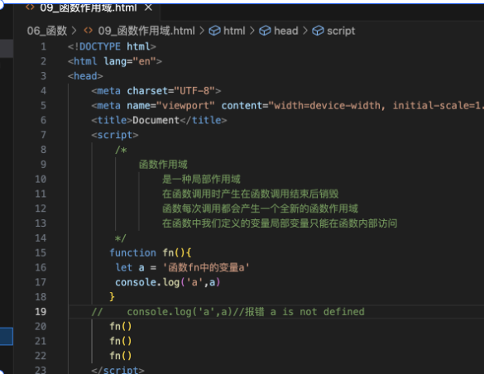Click the head symbol breadcrumb
Image resolution: width=484 pixels, height=374 pixels.
point(285,31)
